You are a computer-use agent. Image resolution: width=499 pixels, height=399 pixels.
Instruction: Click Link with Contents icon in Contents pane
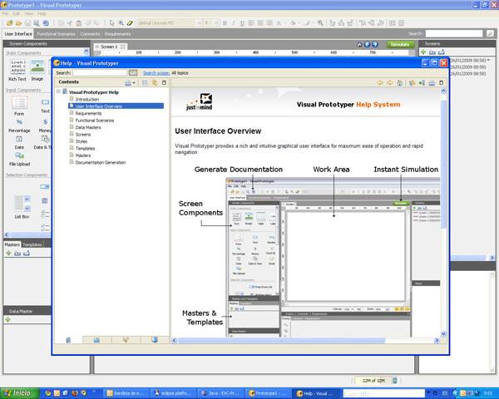155,83
